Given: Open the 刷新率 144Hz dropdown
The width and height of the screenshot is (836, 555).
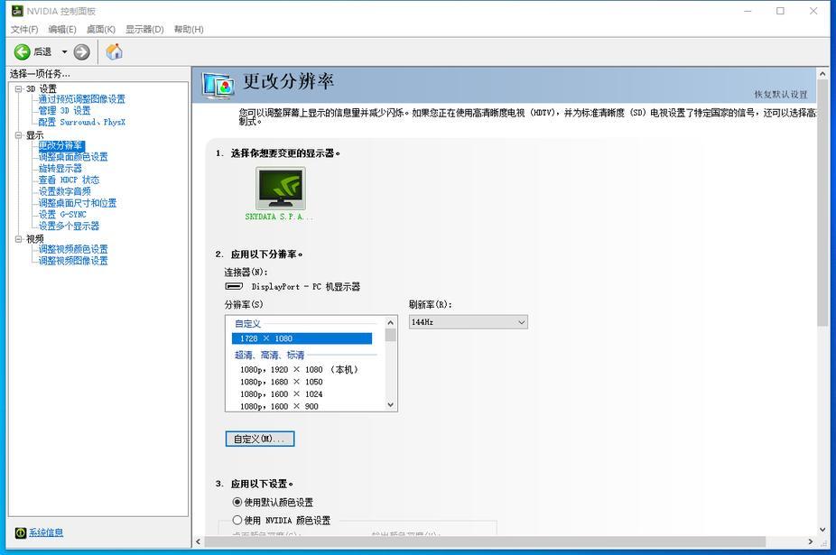Looking at the screenshot, I should 469,322.
